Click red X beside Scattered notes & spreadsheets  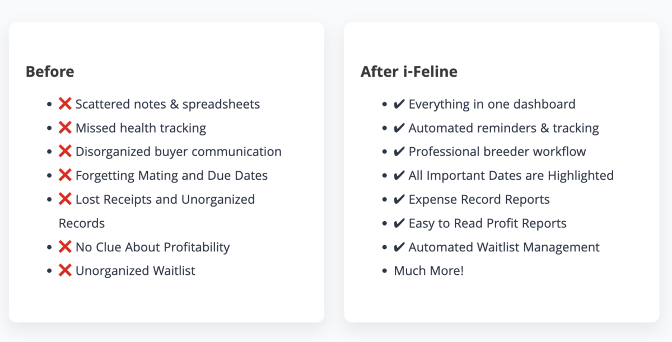point(66,104)
